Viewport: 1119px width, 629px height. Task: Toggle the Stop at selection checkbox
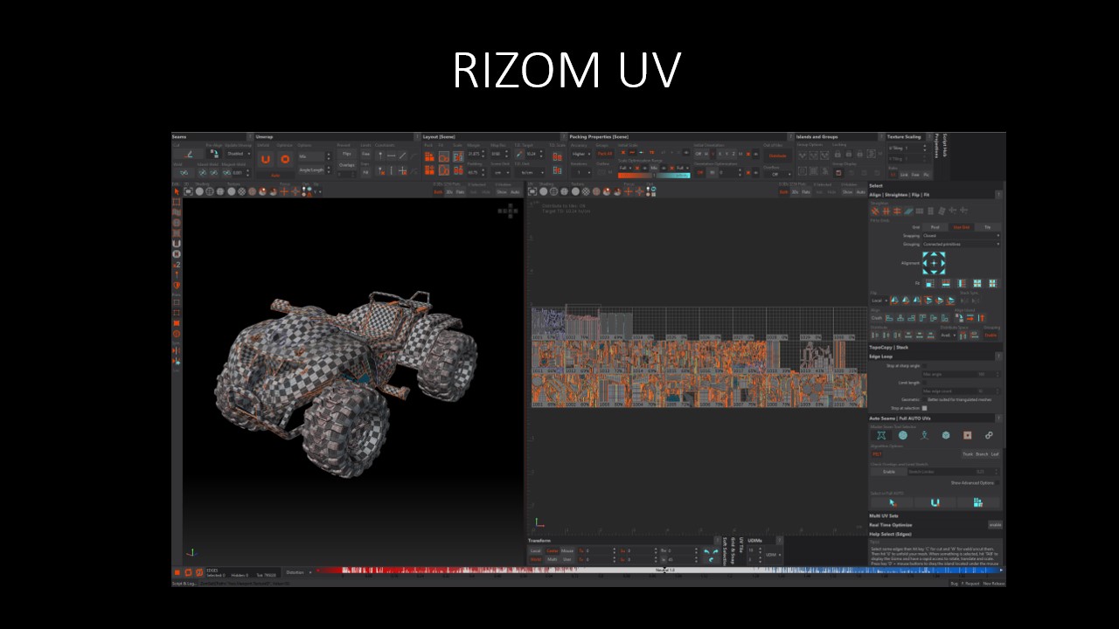(924, 408)
